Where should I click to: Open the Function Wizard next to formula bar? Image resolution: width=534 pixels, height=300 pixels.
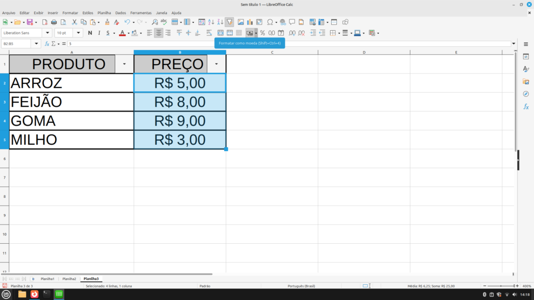47,44
